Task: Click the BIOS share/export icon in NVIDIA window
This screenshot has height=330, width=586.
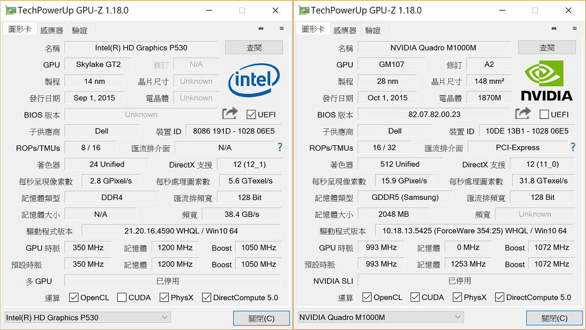Action: [523, 113]
